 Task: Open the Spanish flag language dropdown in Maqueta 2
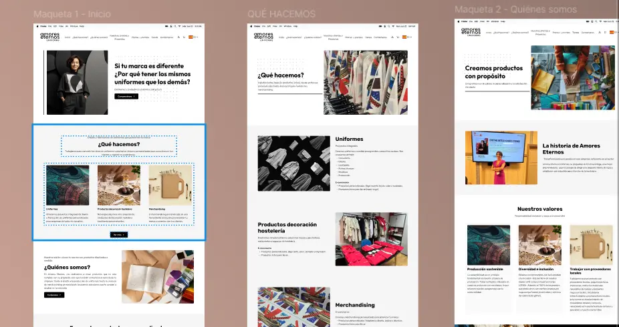click(612, 32)
